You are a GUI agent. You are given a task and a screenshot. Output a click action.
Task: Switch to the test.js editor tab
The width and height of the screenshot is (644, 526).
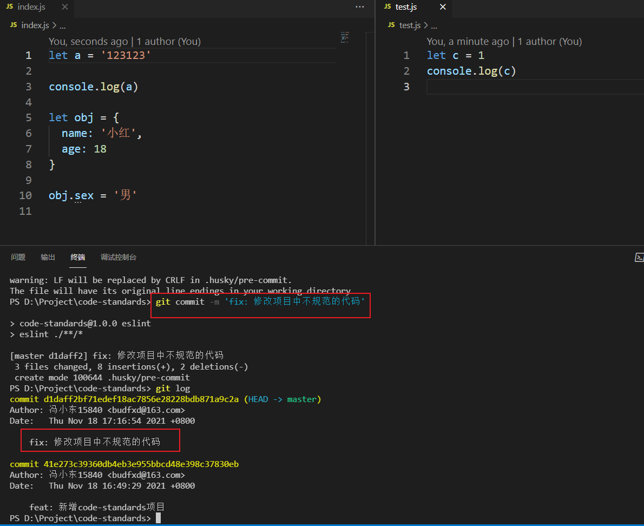[406, 7]
